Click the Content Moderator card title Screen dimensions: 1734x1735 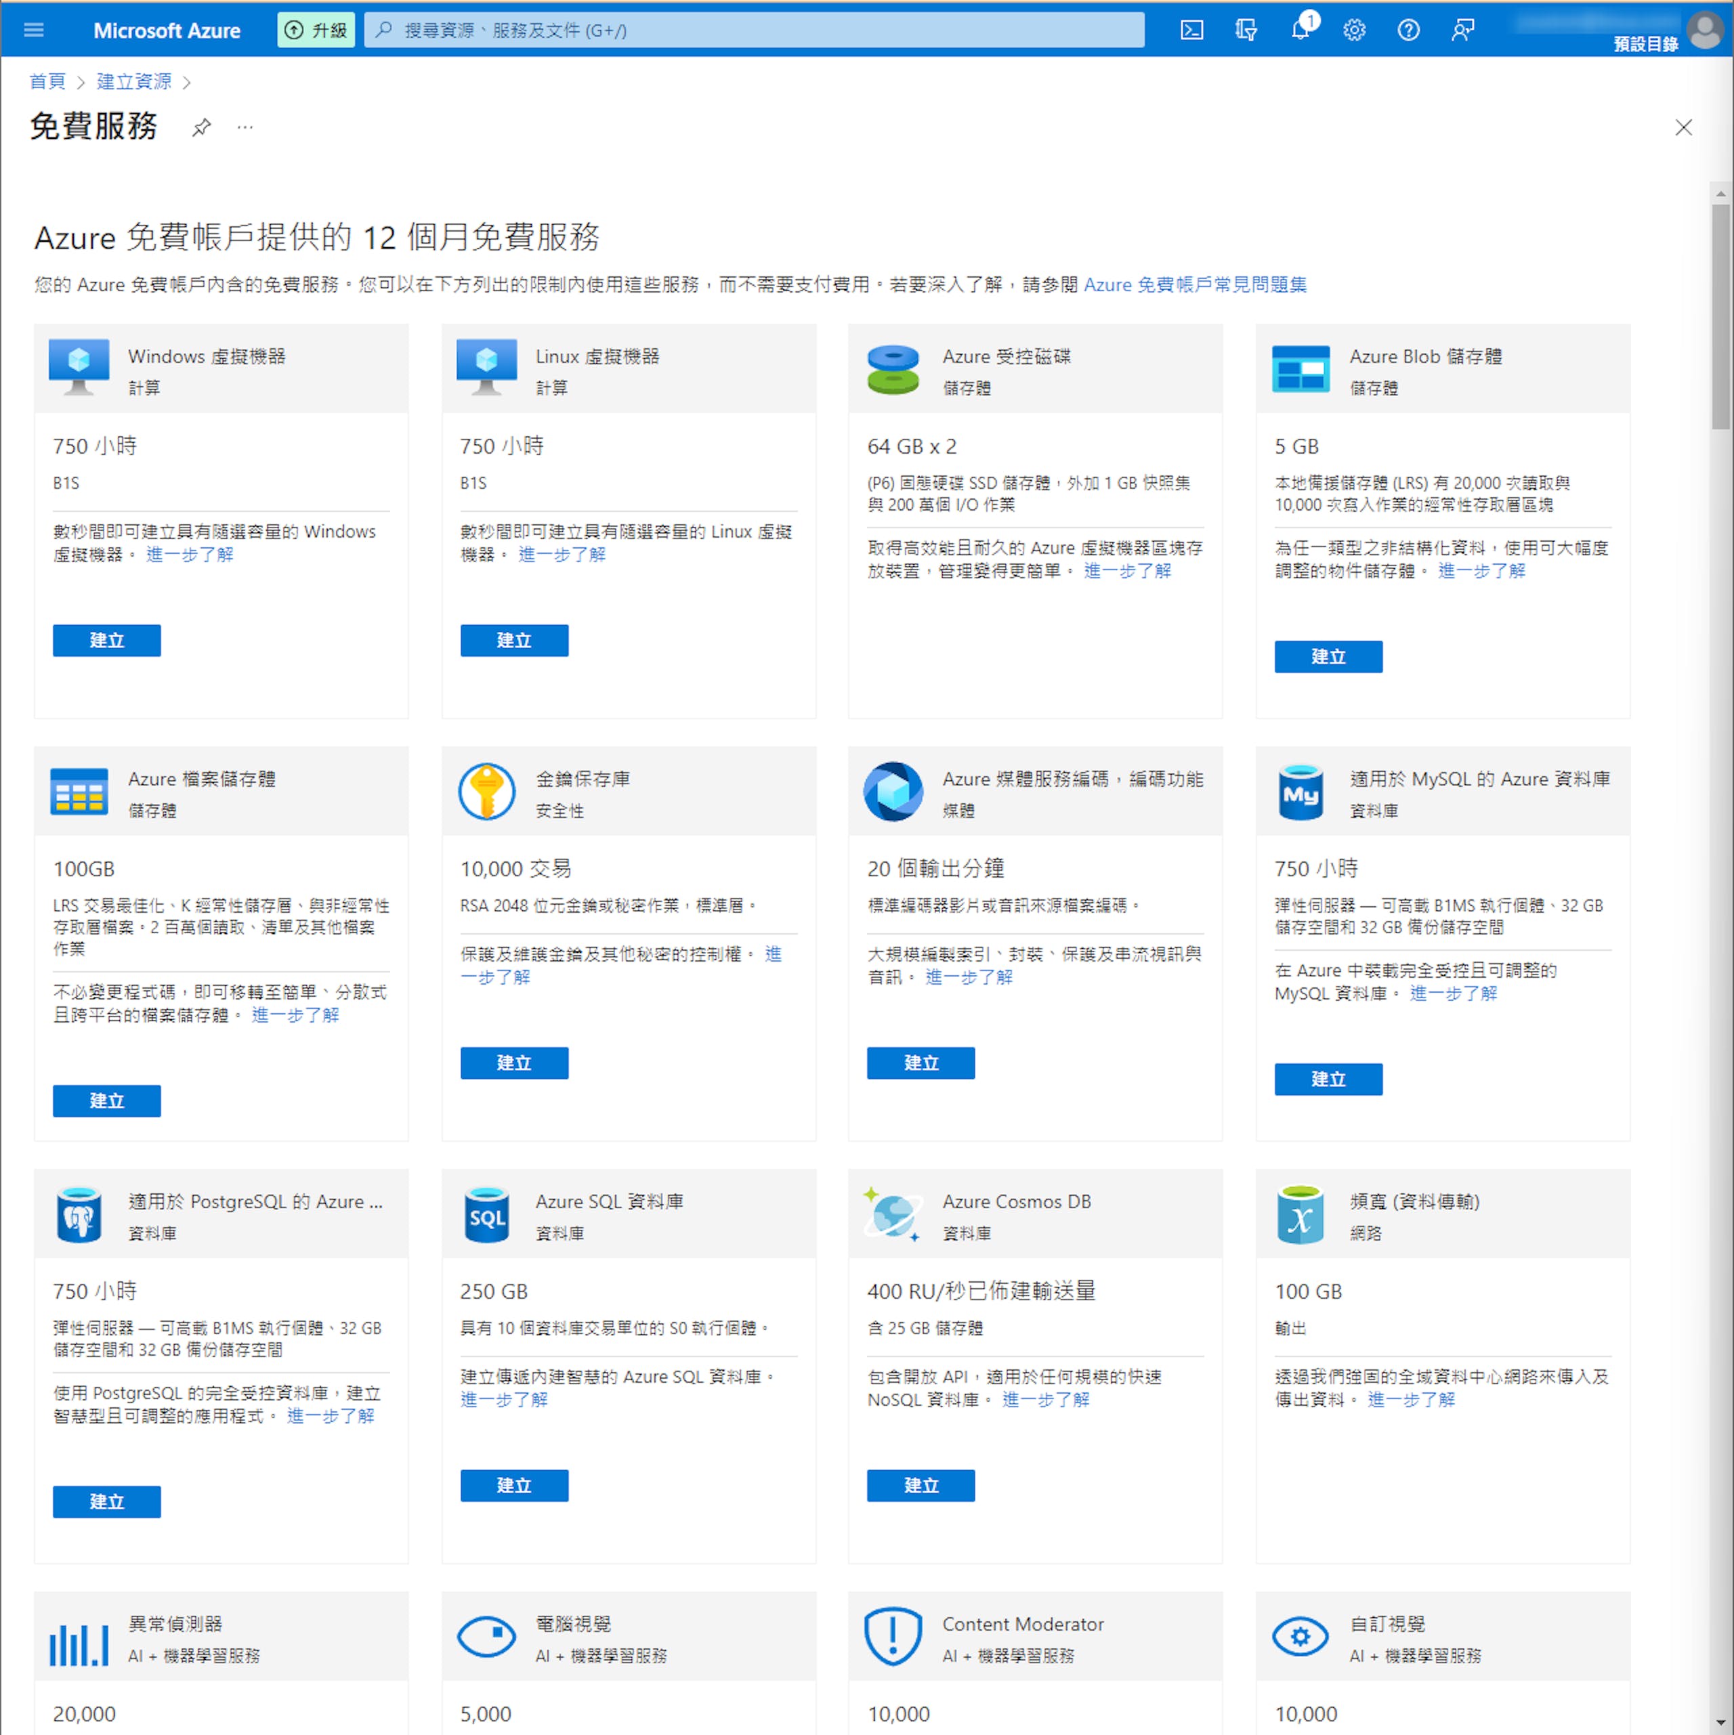tap(1023, 1625)
